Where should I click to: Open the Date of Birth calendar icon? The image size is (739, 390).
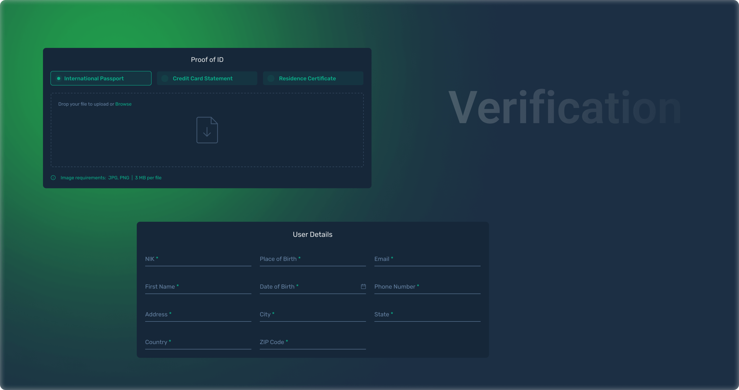[363, 286]
